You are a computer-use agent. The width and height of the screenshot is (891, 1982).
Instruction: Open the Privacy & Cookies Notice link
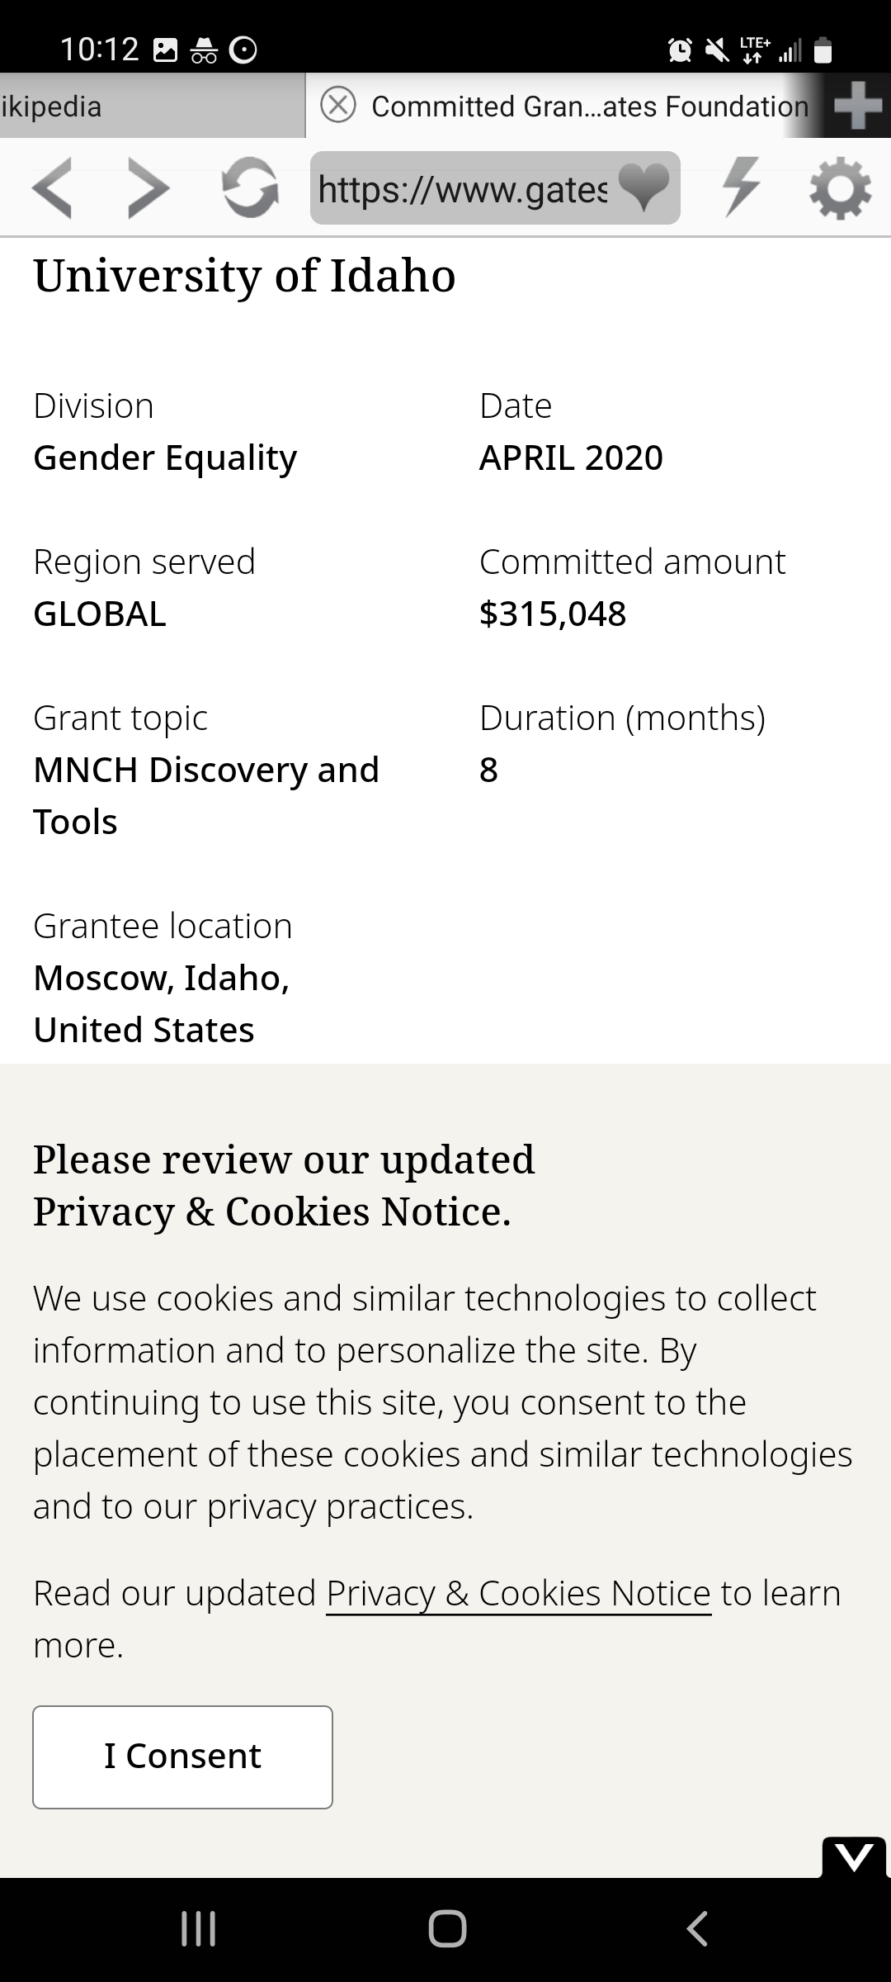click(x=518, y=1593)
